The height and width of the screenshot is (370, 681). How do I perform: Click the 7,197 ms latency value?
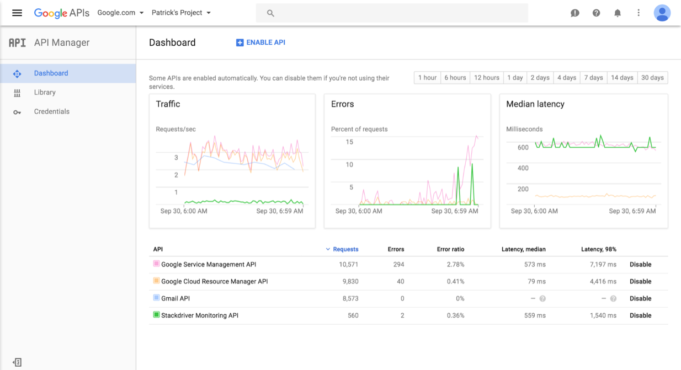point(602,265)
